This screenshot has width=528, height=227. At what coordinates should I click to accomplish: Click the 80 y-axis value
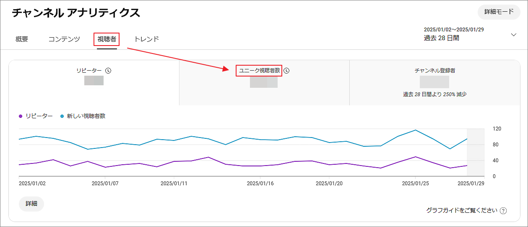[x=495, y=145]
